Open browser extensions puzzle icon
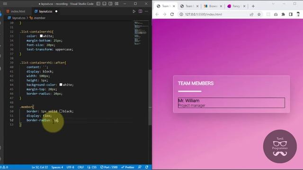Image resolution: width=303 pixels, height=170 pixels. pos(283,14)
